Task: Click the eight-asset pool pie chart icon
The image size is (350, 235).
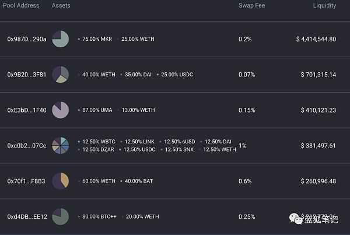Action: coord(61,145)
